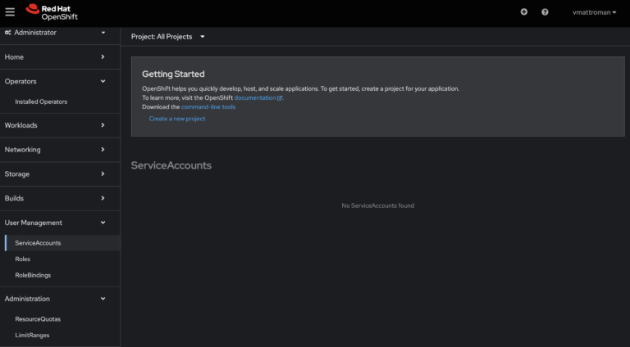The width and height of the screenshot is (630, 347).
Task: Open the help question mark menu
Action: (545, 12)
